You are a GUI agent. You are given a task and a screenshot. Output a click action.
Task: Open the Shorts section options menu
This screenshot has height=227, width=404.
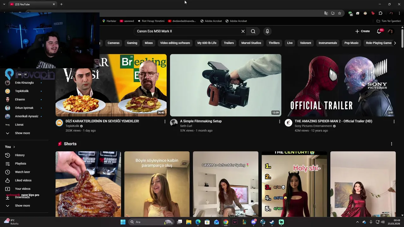(391, 144)
